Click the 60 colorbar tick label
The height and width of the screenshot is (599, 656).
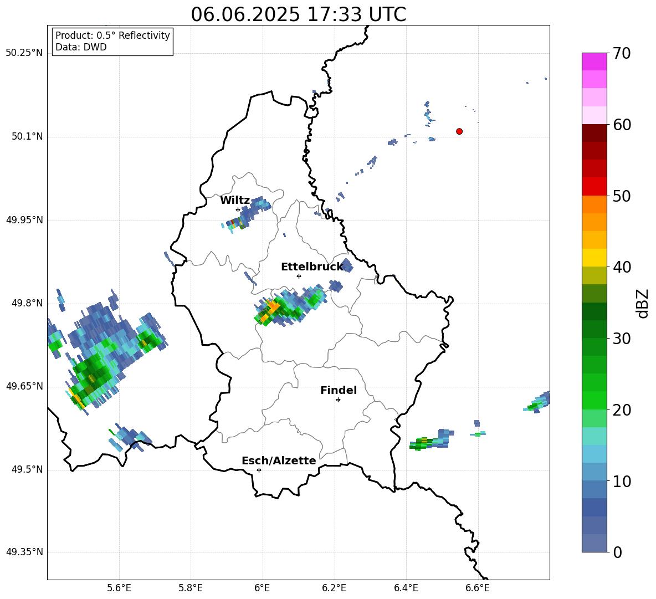click(622, 125)
